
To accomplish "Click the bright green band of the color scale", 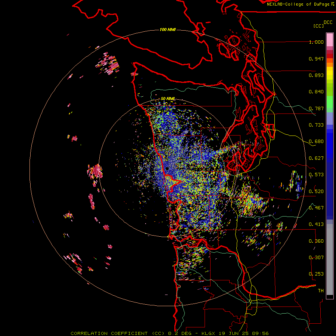I will (330, 102).
